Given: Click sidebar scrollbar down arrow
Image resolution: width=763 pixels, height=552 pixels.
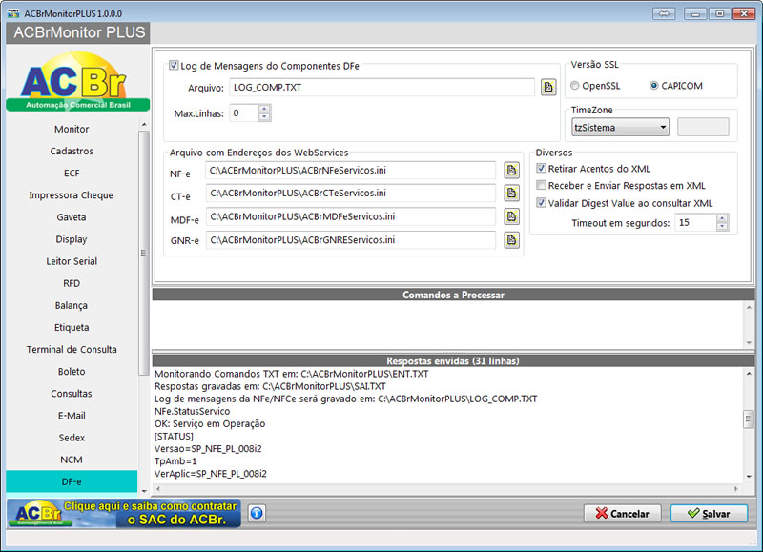Looking at the screenshot, I should (x=144, y=491).
